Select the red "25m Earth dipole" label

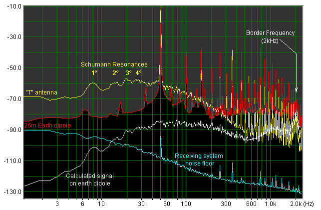[47, 125]
